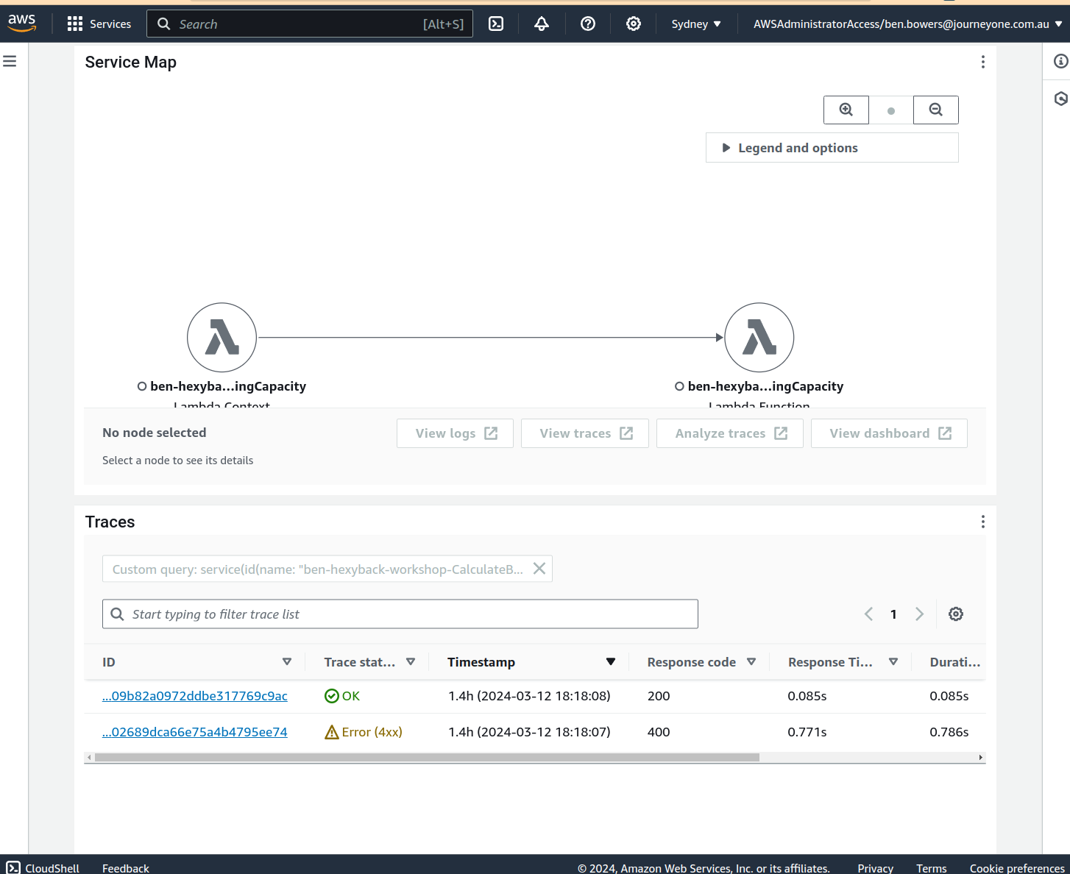Viewport: 1070px width, 874px height.
Task: Click the top Search input field
Action: point(310,24)
